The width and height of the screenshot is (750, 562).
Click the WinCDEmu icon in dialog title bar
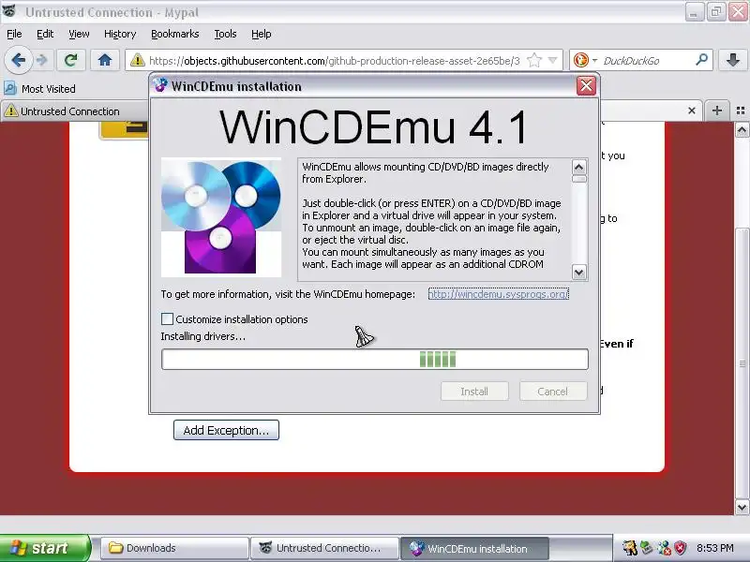[x=160, y=85]
